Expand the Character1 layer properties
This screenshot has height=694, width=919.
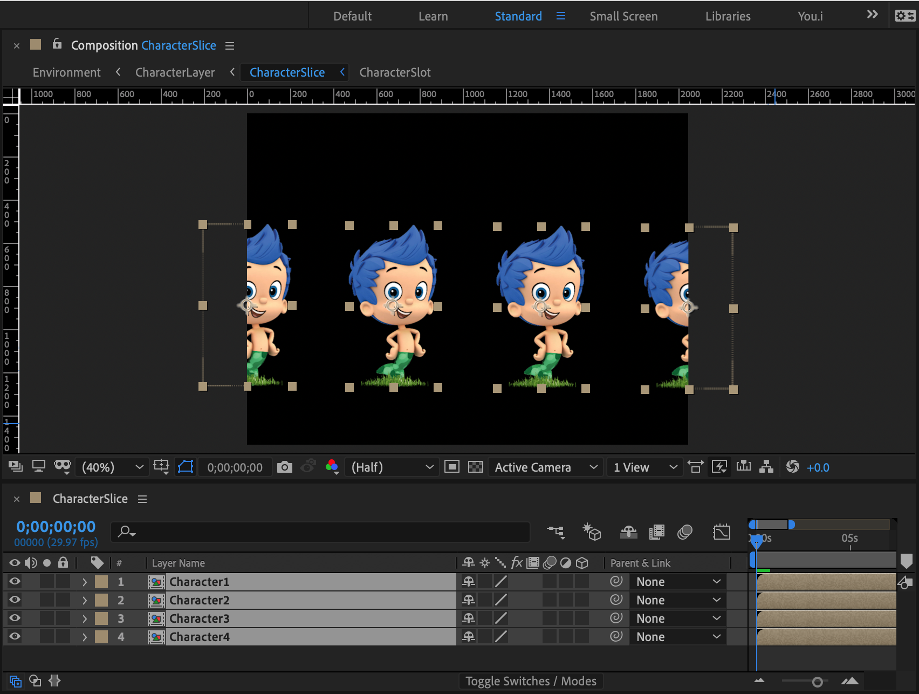click(85, 582)
